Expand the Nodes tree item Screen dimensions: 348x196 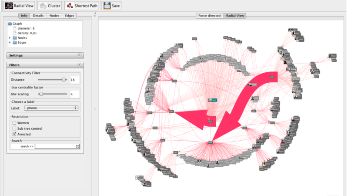coord(10,38)
